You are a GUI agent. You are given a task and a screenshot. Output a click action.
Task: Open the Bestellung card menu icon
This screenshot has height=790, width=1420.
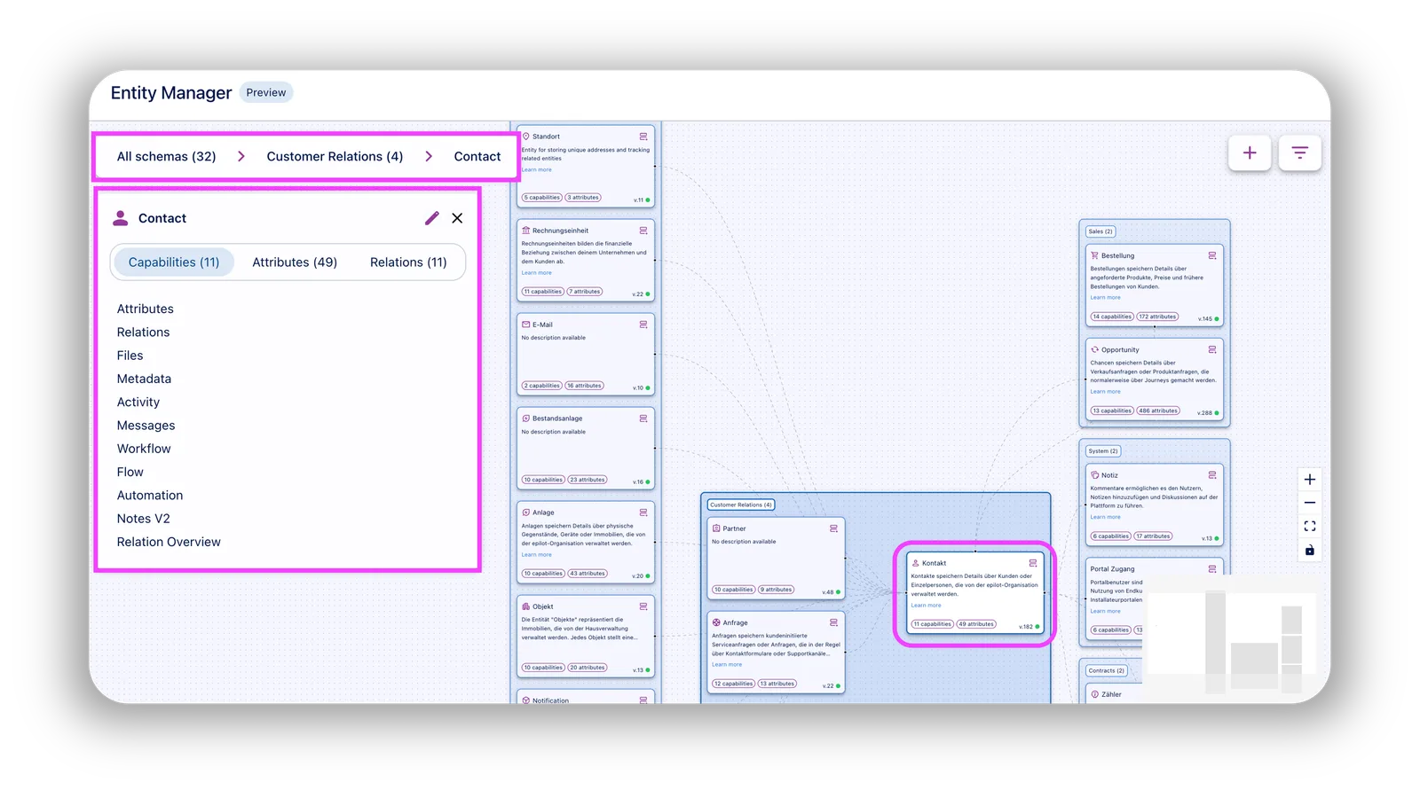coord(1212,255)
